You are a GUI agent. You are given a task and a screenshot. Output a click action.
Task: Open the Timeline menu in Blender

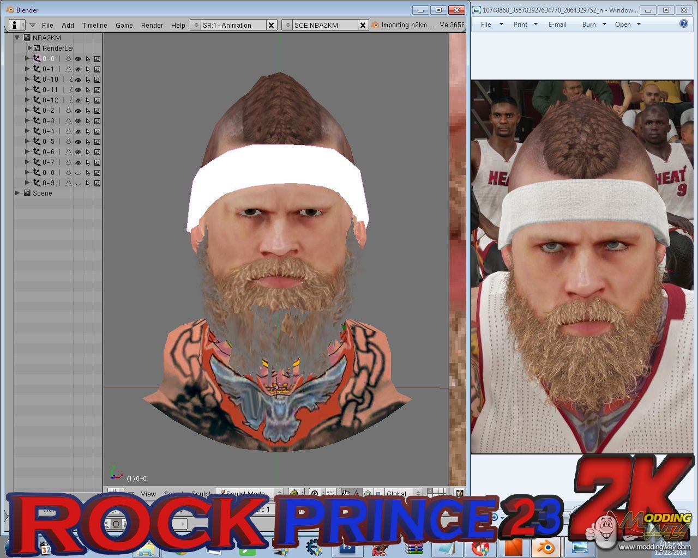click(94, 25)
